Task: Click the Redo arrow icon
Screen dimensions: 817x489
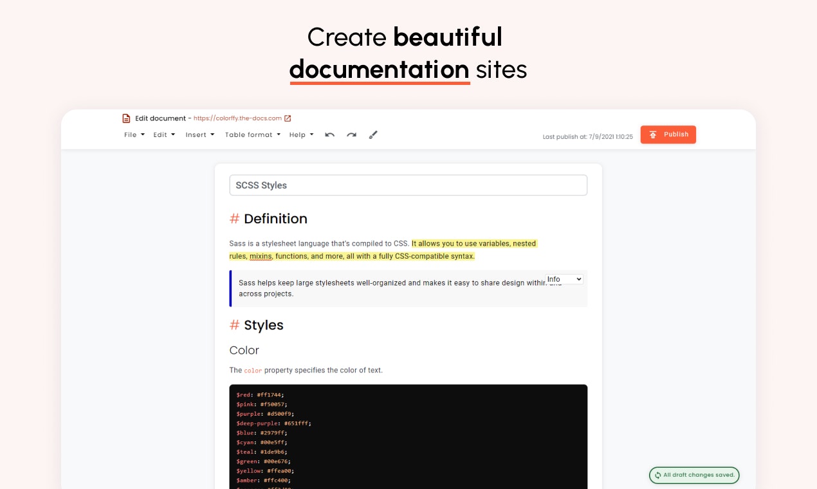Action: coord(352,134)
